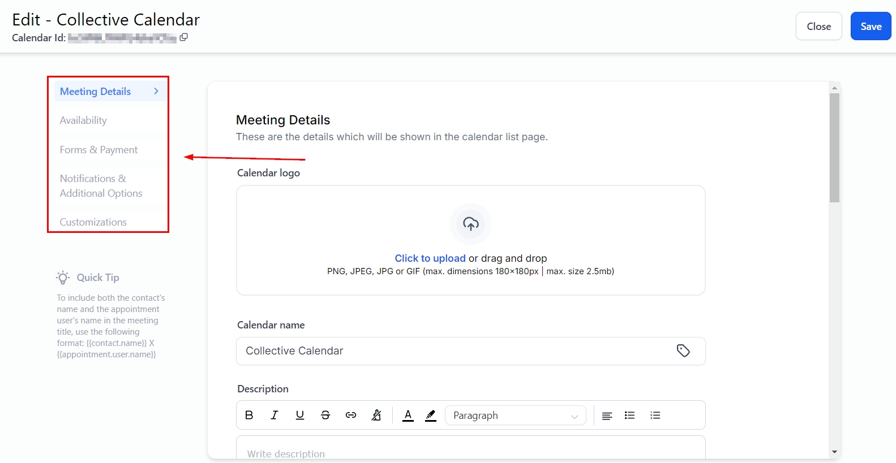Open the tag picker in Calendar name field
The image size is (896, 463).
(683, 351)
